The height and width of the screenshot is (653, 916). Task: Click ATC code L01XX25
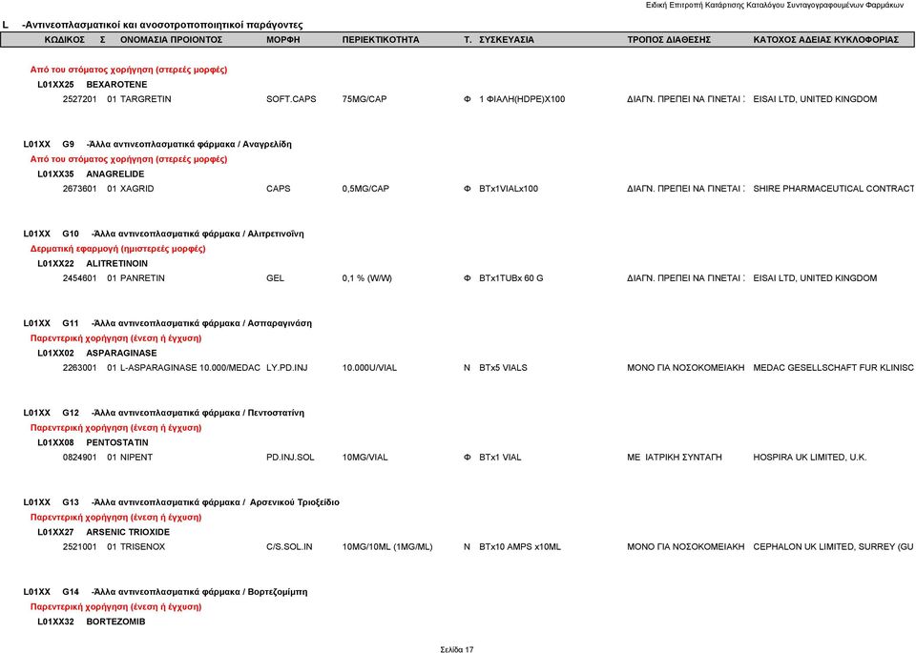55,85
